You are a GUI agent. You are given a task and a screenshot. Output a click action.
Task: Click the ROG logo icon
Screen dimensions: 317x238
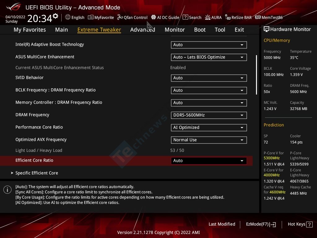coord(14,7)
